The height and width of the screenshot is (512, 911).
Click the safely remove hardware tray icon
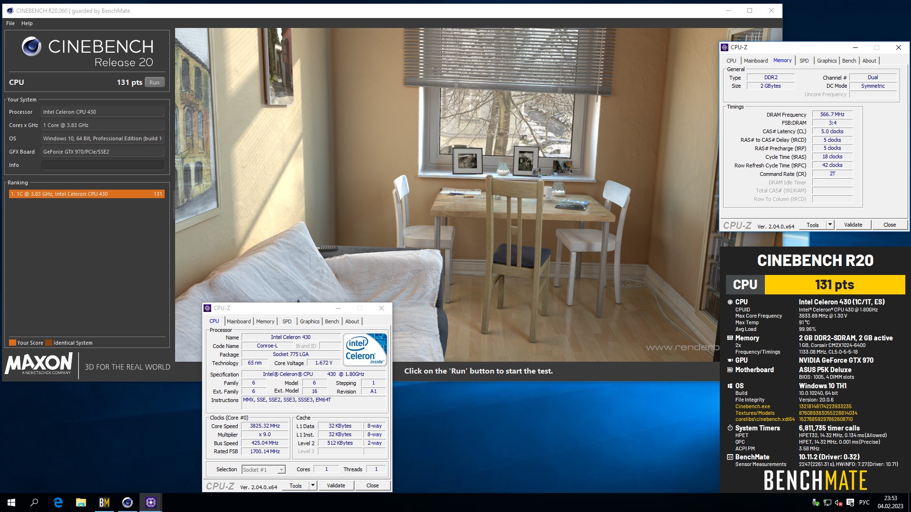(816, 503)
